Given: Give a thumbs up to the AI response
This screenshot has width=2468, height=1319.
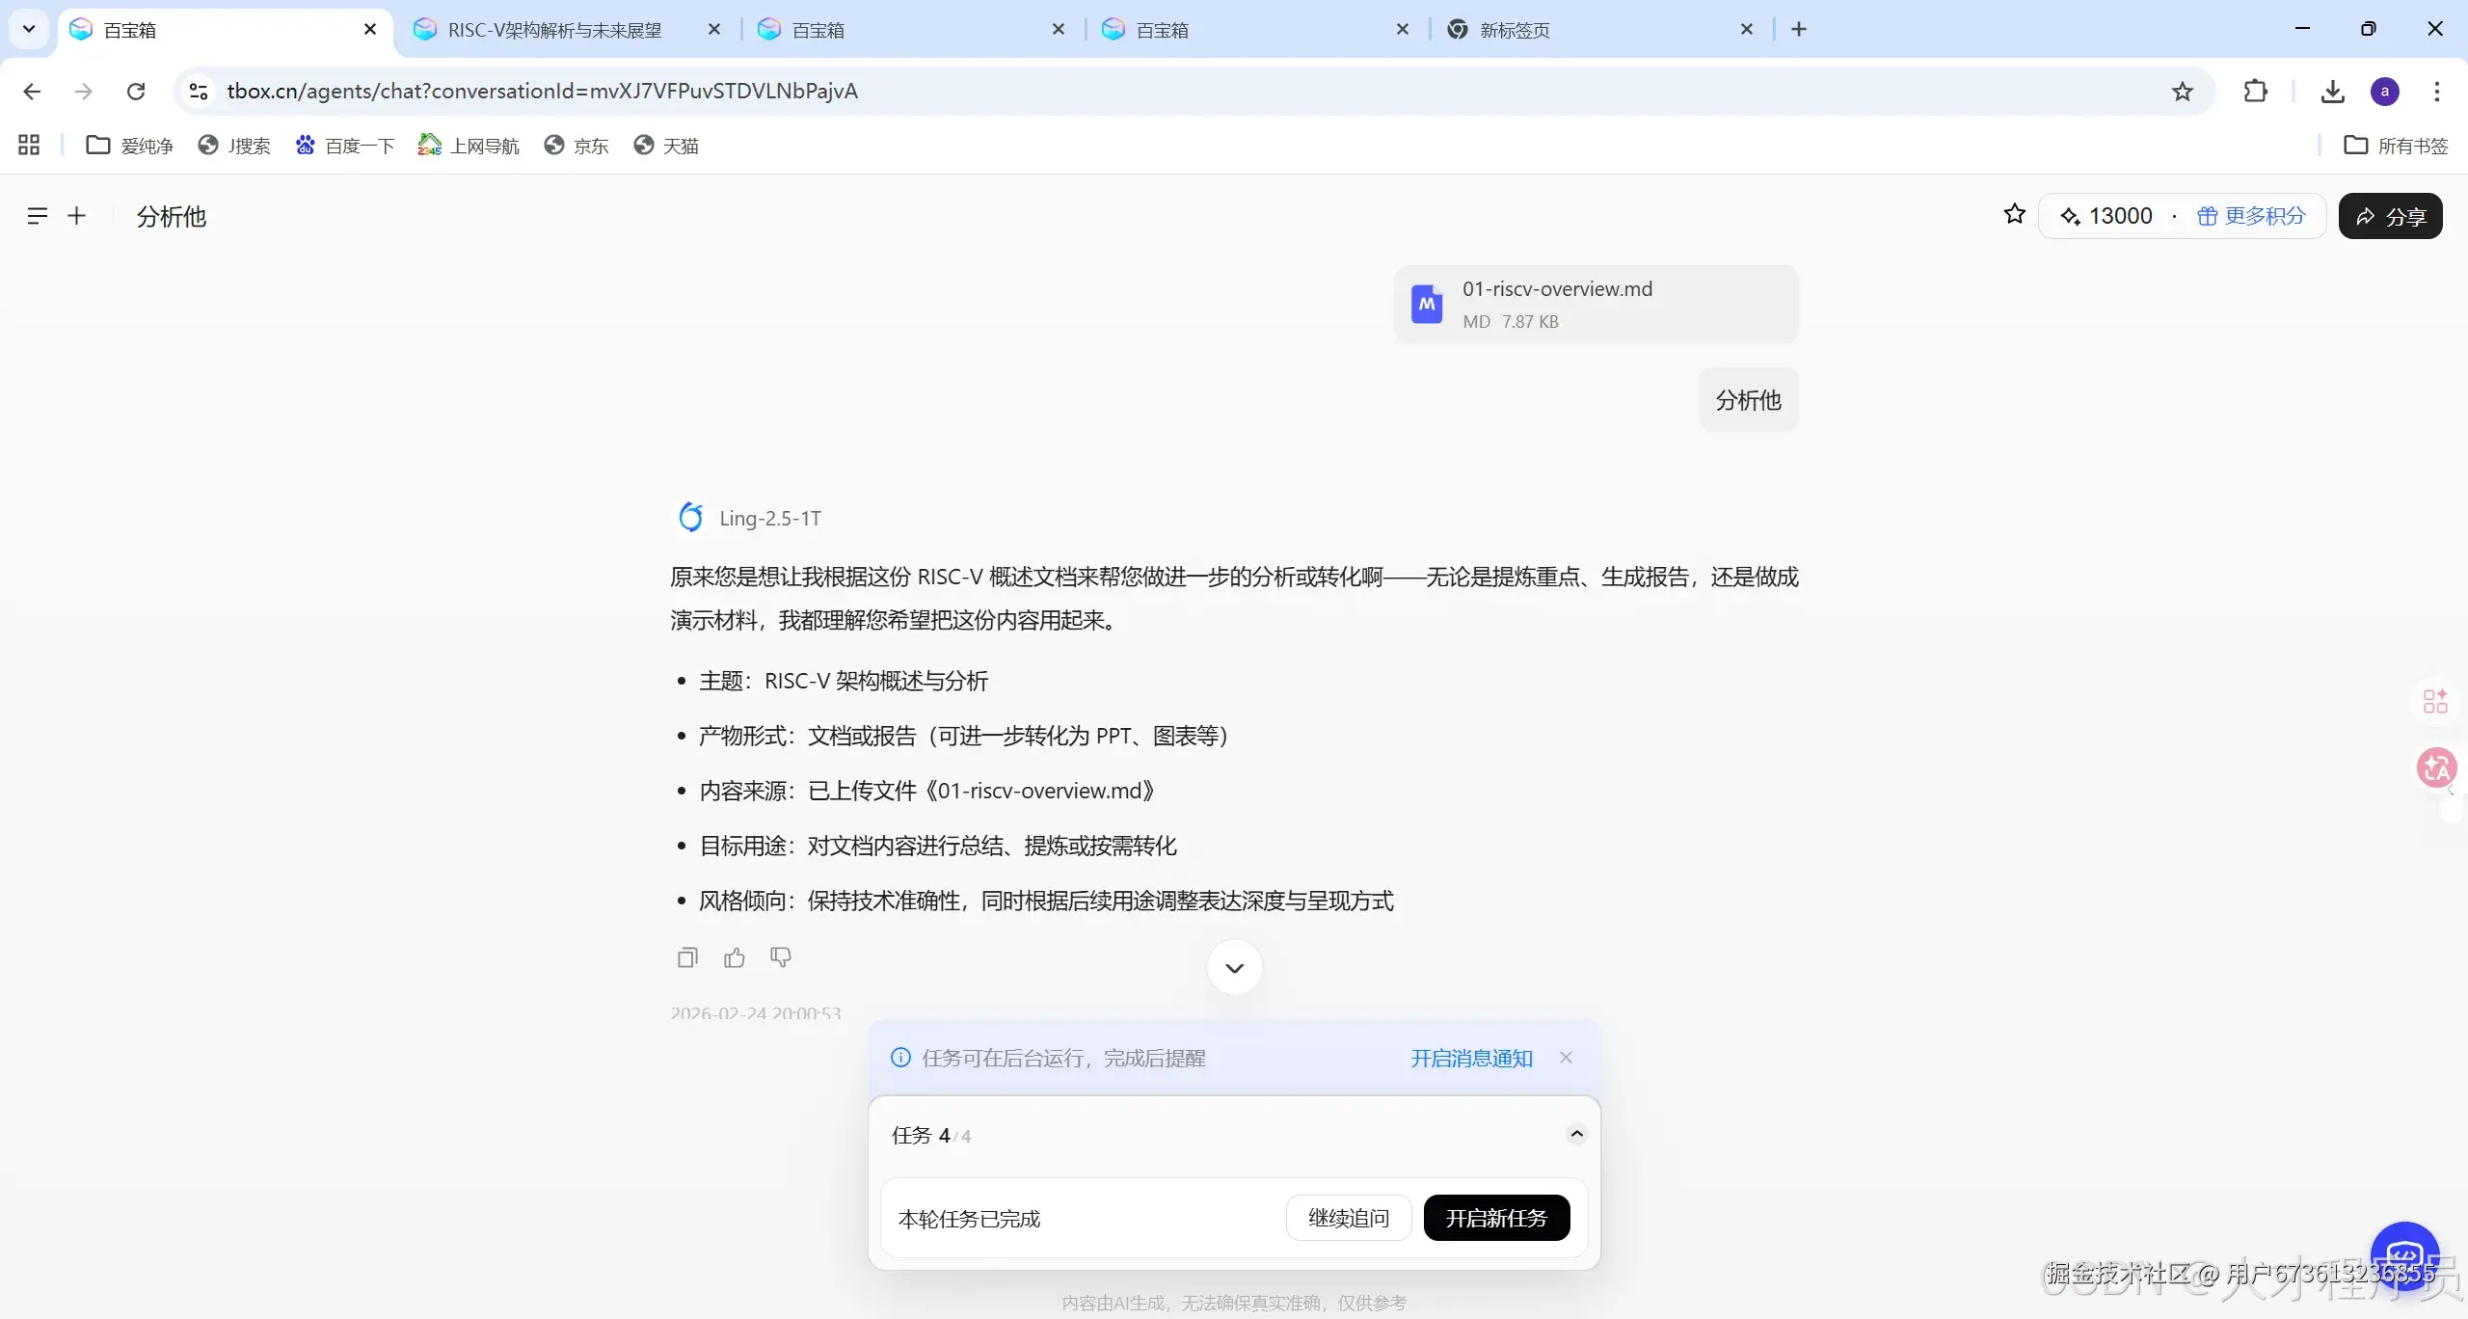Looking at the screenshot, I should click(734, 956).
